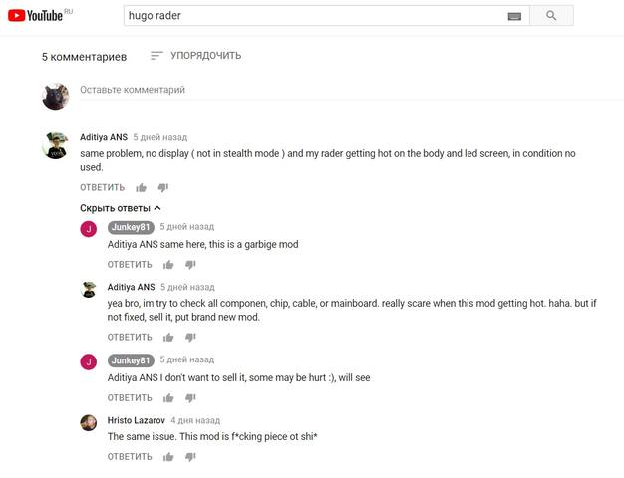The width and height of the screenshot is (624, 478).
Task: Like the 'yea bro' reply by Aditiya ANS
Action: 168,338
